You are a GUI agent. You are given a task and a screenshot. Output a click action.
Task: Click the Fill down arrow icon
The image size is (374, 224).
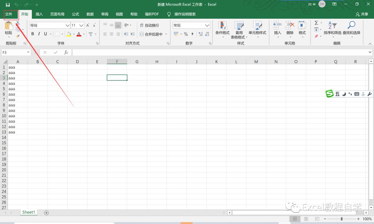point(316,29)
